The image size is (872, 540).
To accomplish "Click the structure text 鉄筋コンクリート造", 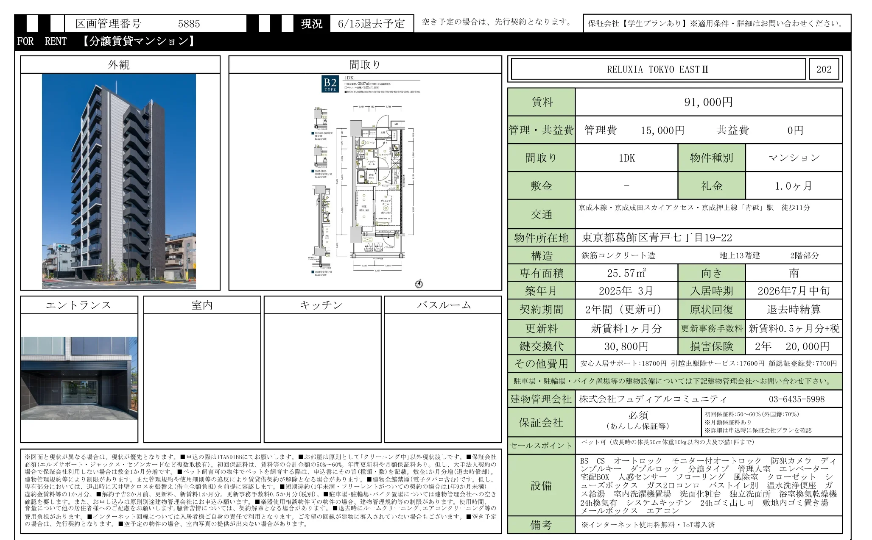I will click(618, 255).
